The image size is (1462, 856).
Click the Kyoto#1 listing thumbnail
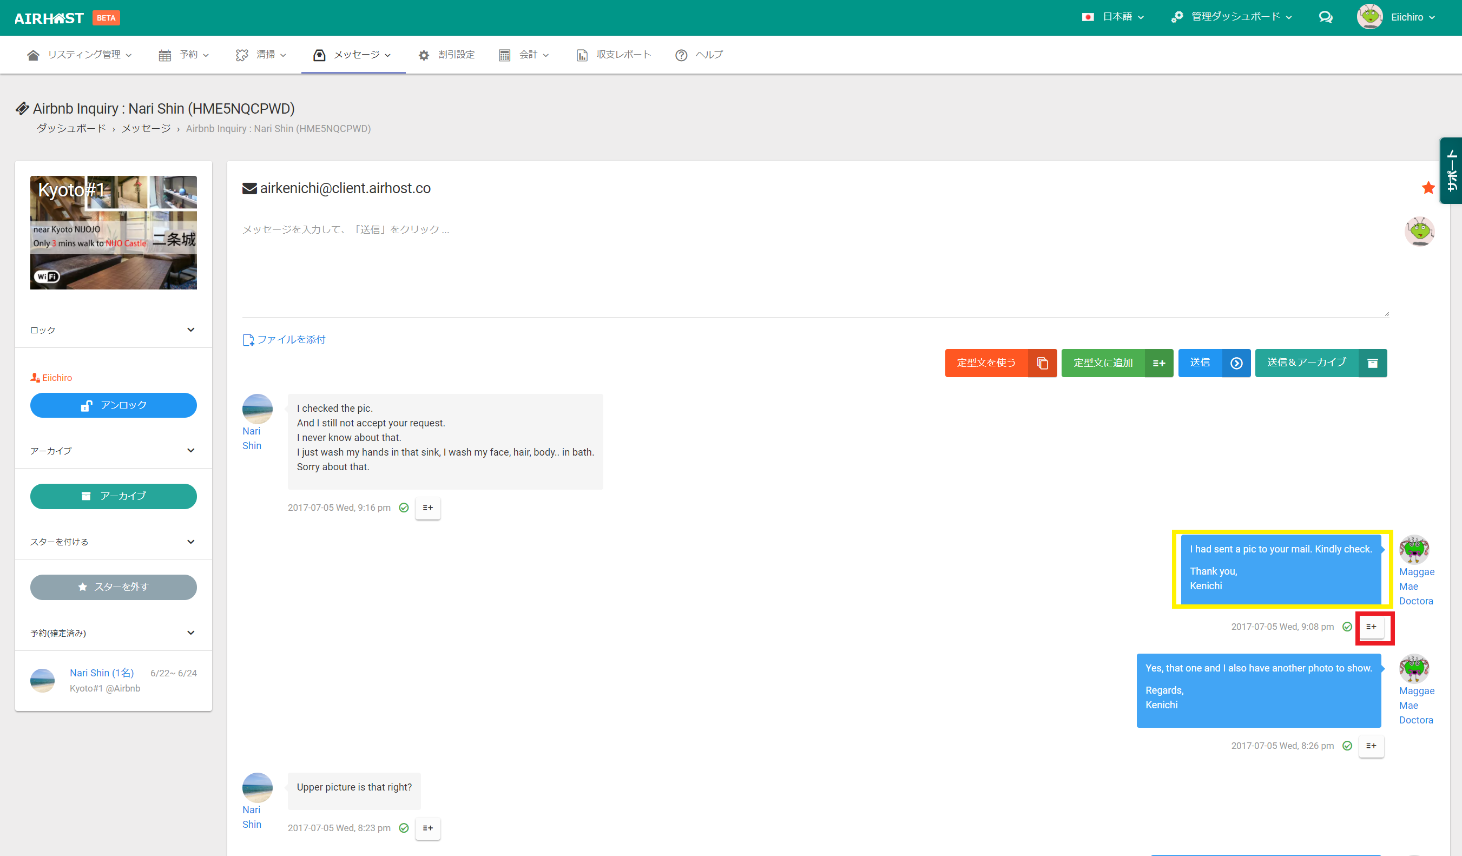(x=113, y=232)
